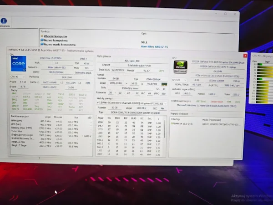Image resolution: width=273 pixels, height=205 pixels.
Task: Open the CPU #0 selector dropdown
Action: point(18,77)
